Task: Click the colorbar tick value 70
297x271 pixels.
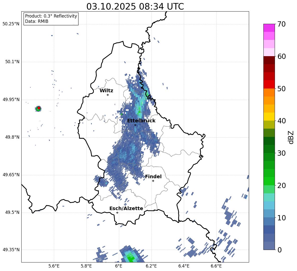Action: pos(282,24)
